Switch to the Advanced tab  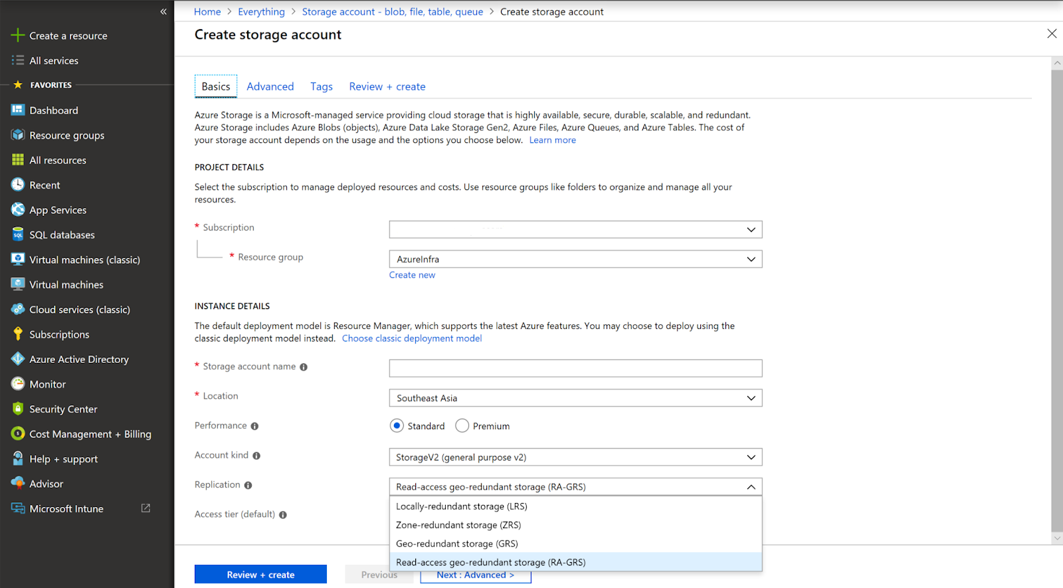[x=270, y=86]
